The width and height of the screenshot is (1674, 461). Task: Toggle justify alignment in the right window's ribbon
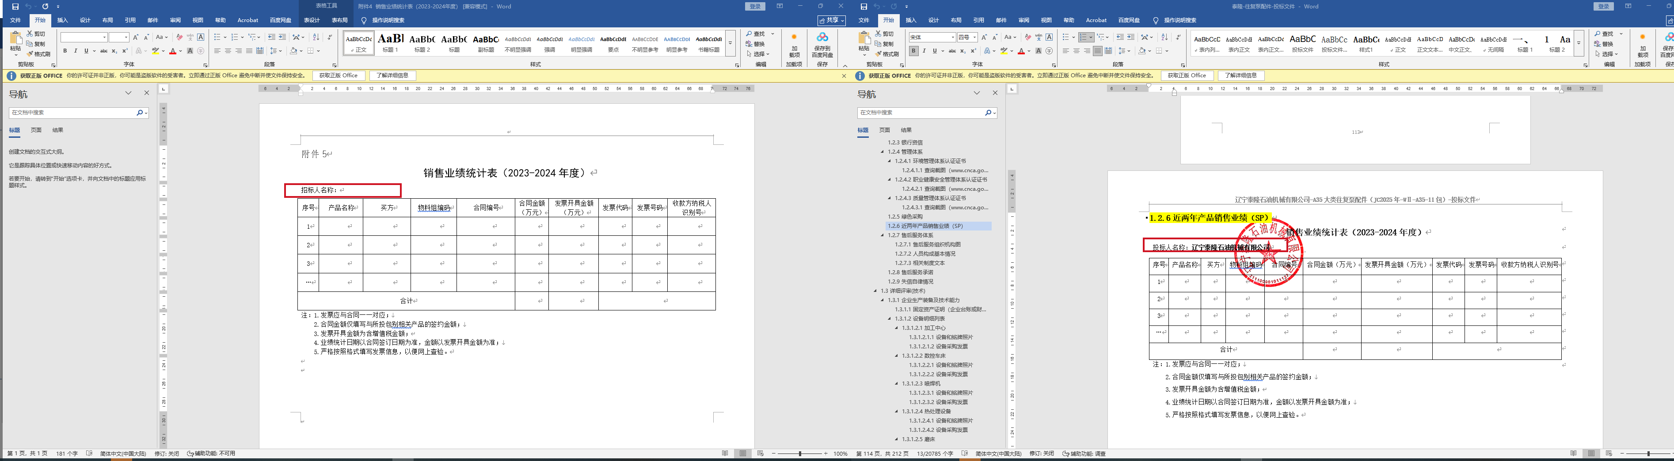[x=1098, y=51]
